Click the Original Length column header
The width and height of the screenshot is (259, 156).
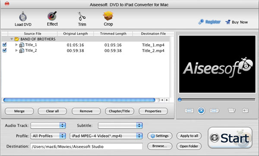(76, 34)
